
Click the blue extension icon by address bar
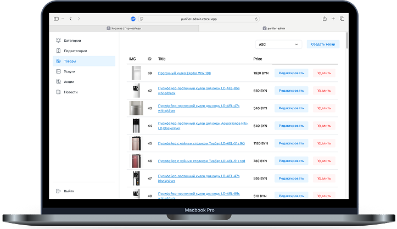(x=133, y=19)
